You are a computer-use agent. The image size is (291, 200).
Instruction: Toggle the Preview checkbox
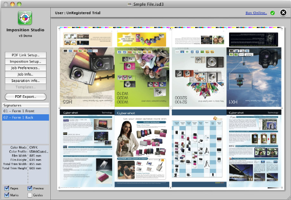click(30, 188)
